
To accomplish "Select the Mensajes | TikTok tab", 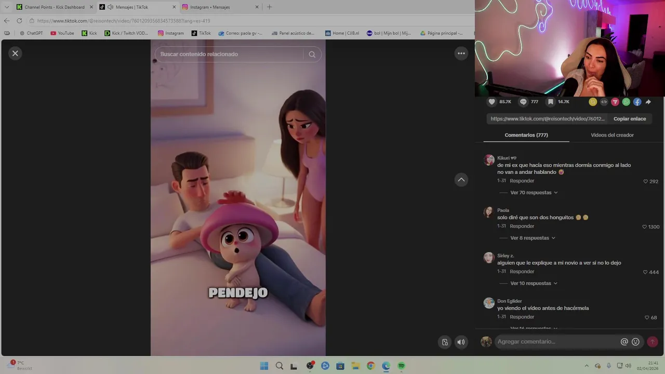I will [x=138, y=7].
